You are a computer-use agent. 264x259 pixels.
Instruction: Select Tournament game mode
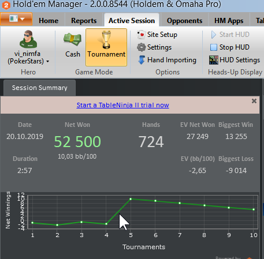(106, 47)
